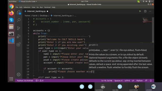Show Applications grid in the dock
The width and height of the screenshot is (162, 91).
[11, 79]
